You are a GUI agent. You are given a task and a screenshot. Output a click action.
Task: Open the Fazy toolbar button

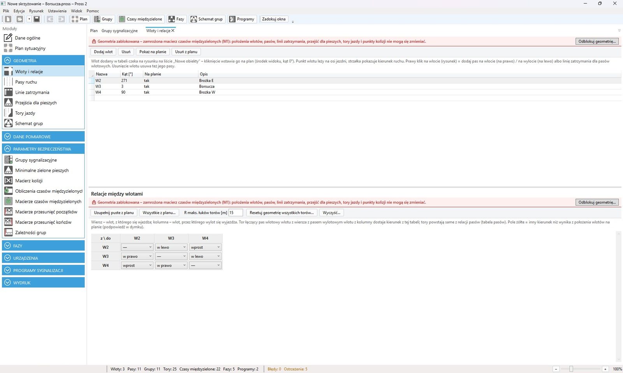(177, 19)
